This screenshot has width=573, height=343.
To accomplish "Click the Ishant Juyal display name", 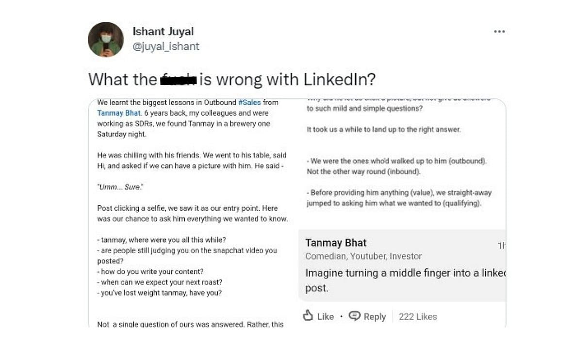I will (163, 31).
